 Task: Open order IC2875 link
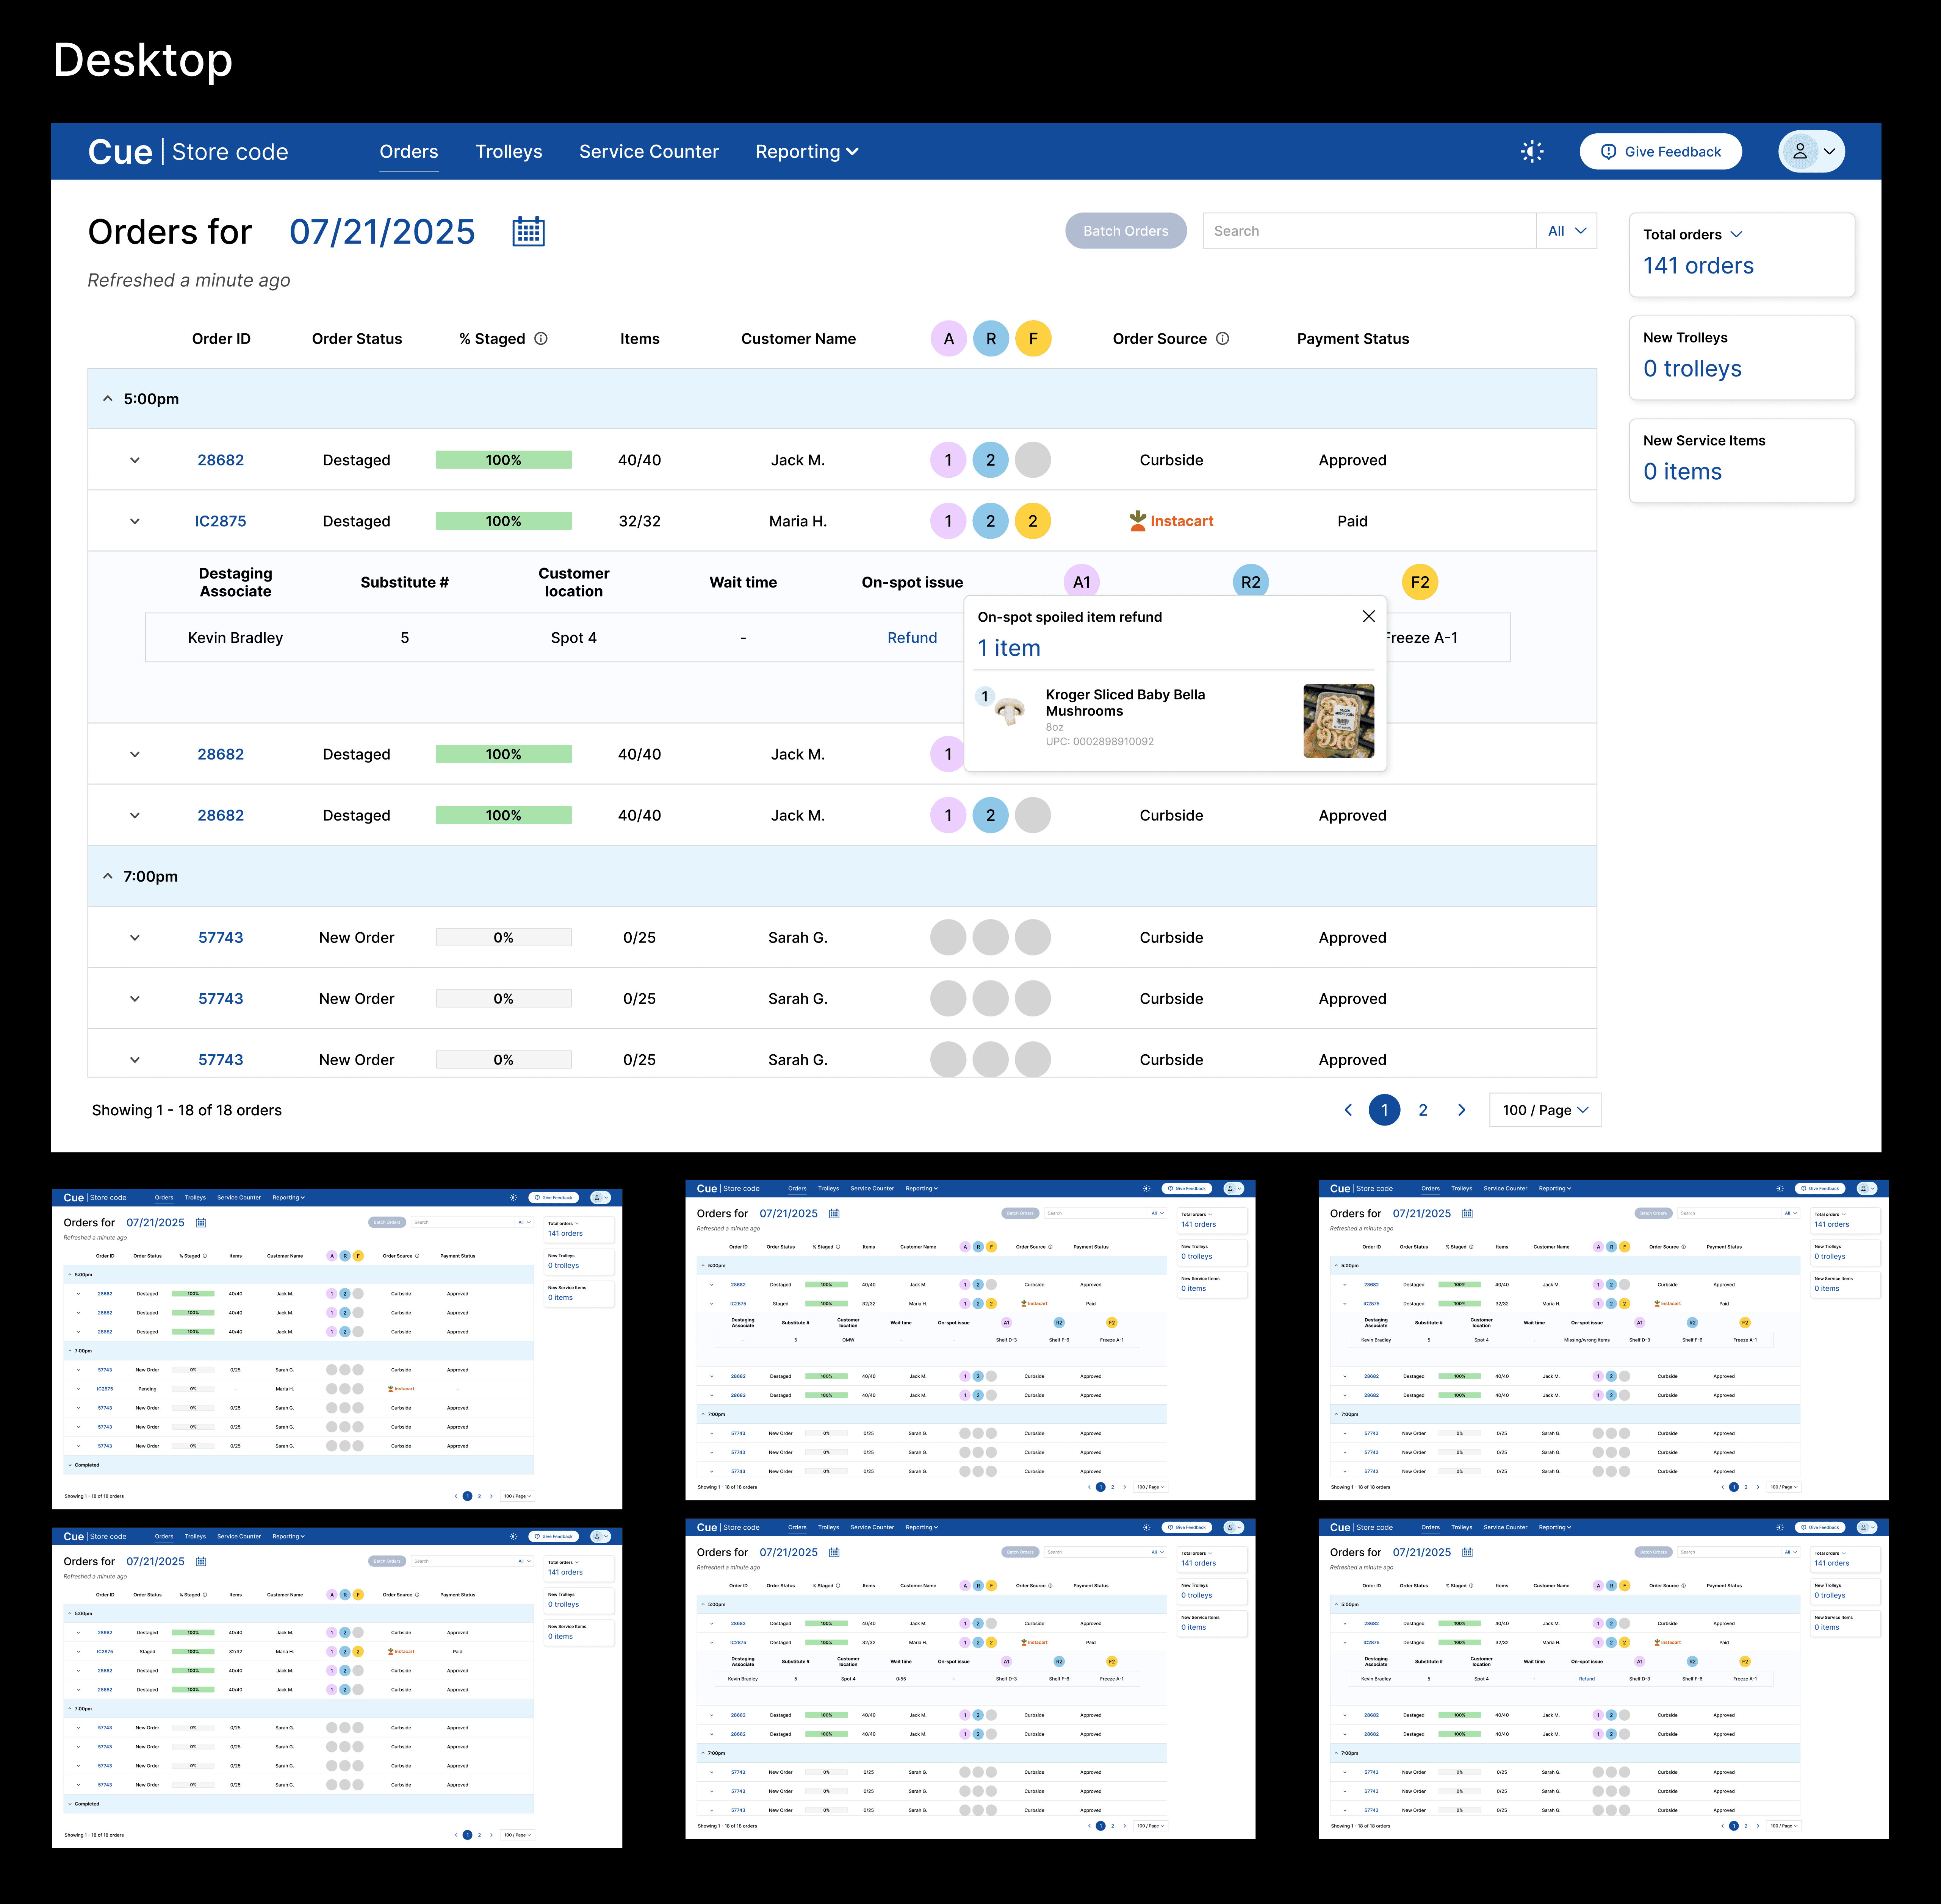tap(220, 521)
